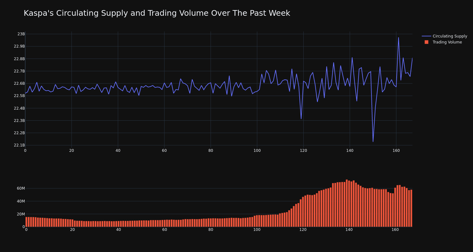Click the 20M volume axis label

pos(21,214)
